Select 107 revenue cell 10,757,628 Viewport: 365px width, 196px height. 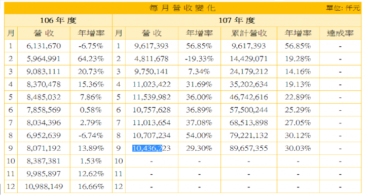152,110
